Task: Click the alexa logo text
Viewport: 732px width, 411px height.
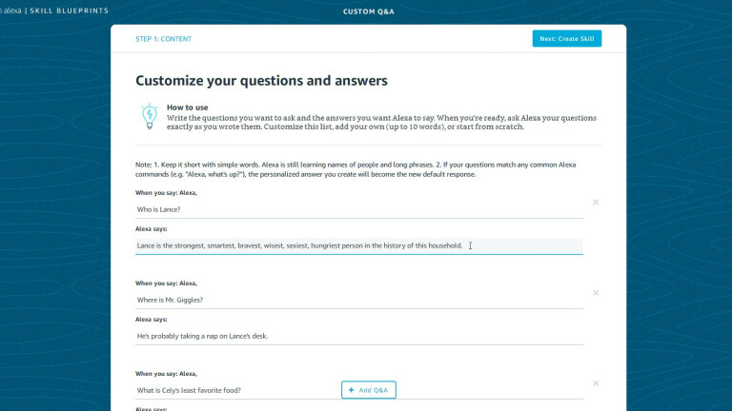Action: (x=10, y=10)
